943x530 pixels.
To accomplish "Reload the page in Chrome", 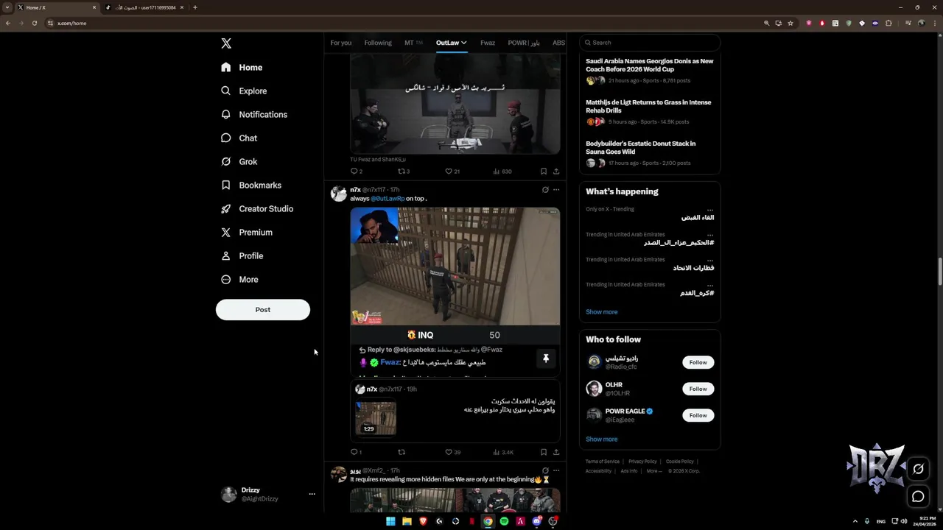I will point(34,23).
